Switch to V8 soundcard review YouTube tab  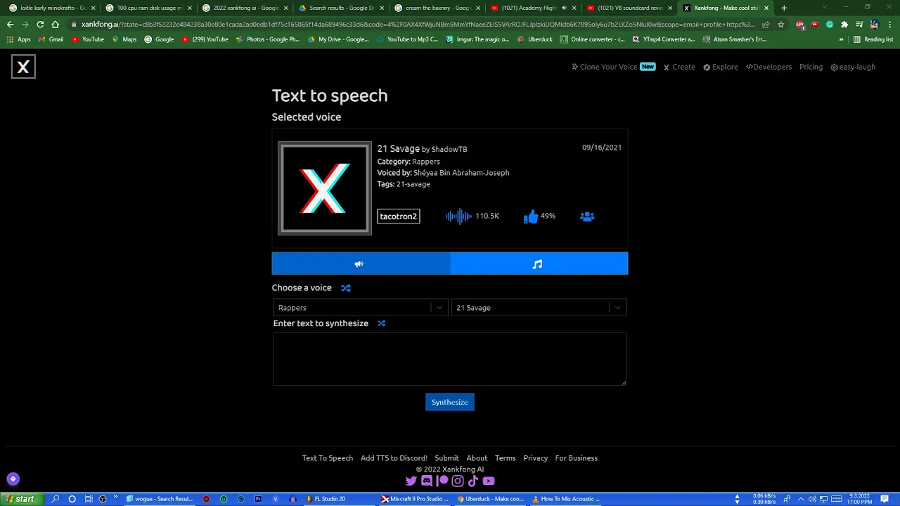[629, 8]
